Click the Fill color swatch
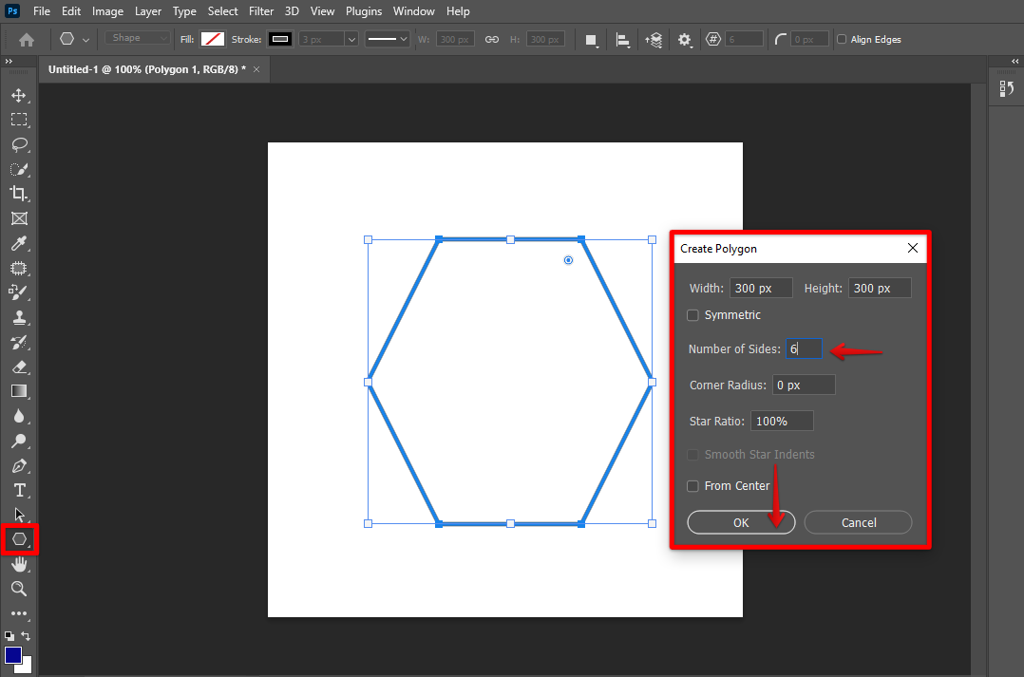 tap(212, 40)
